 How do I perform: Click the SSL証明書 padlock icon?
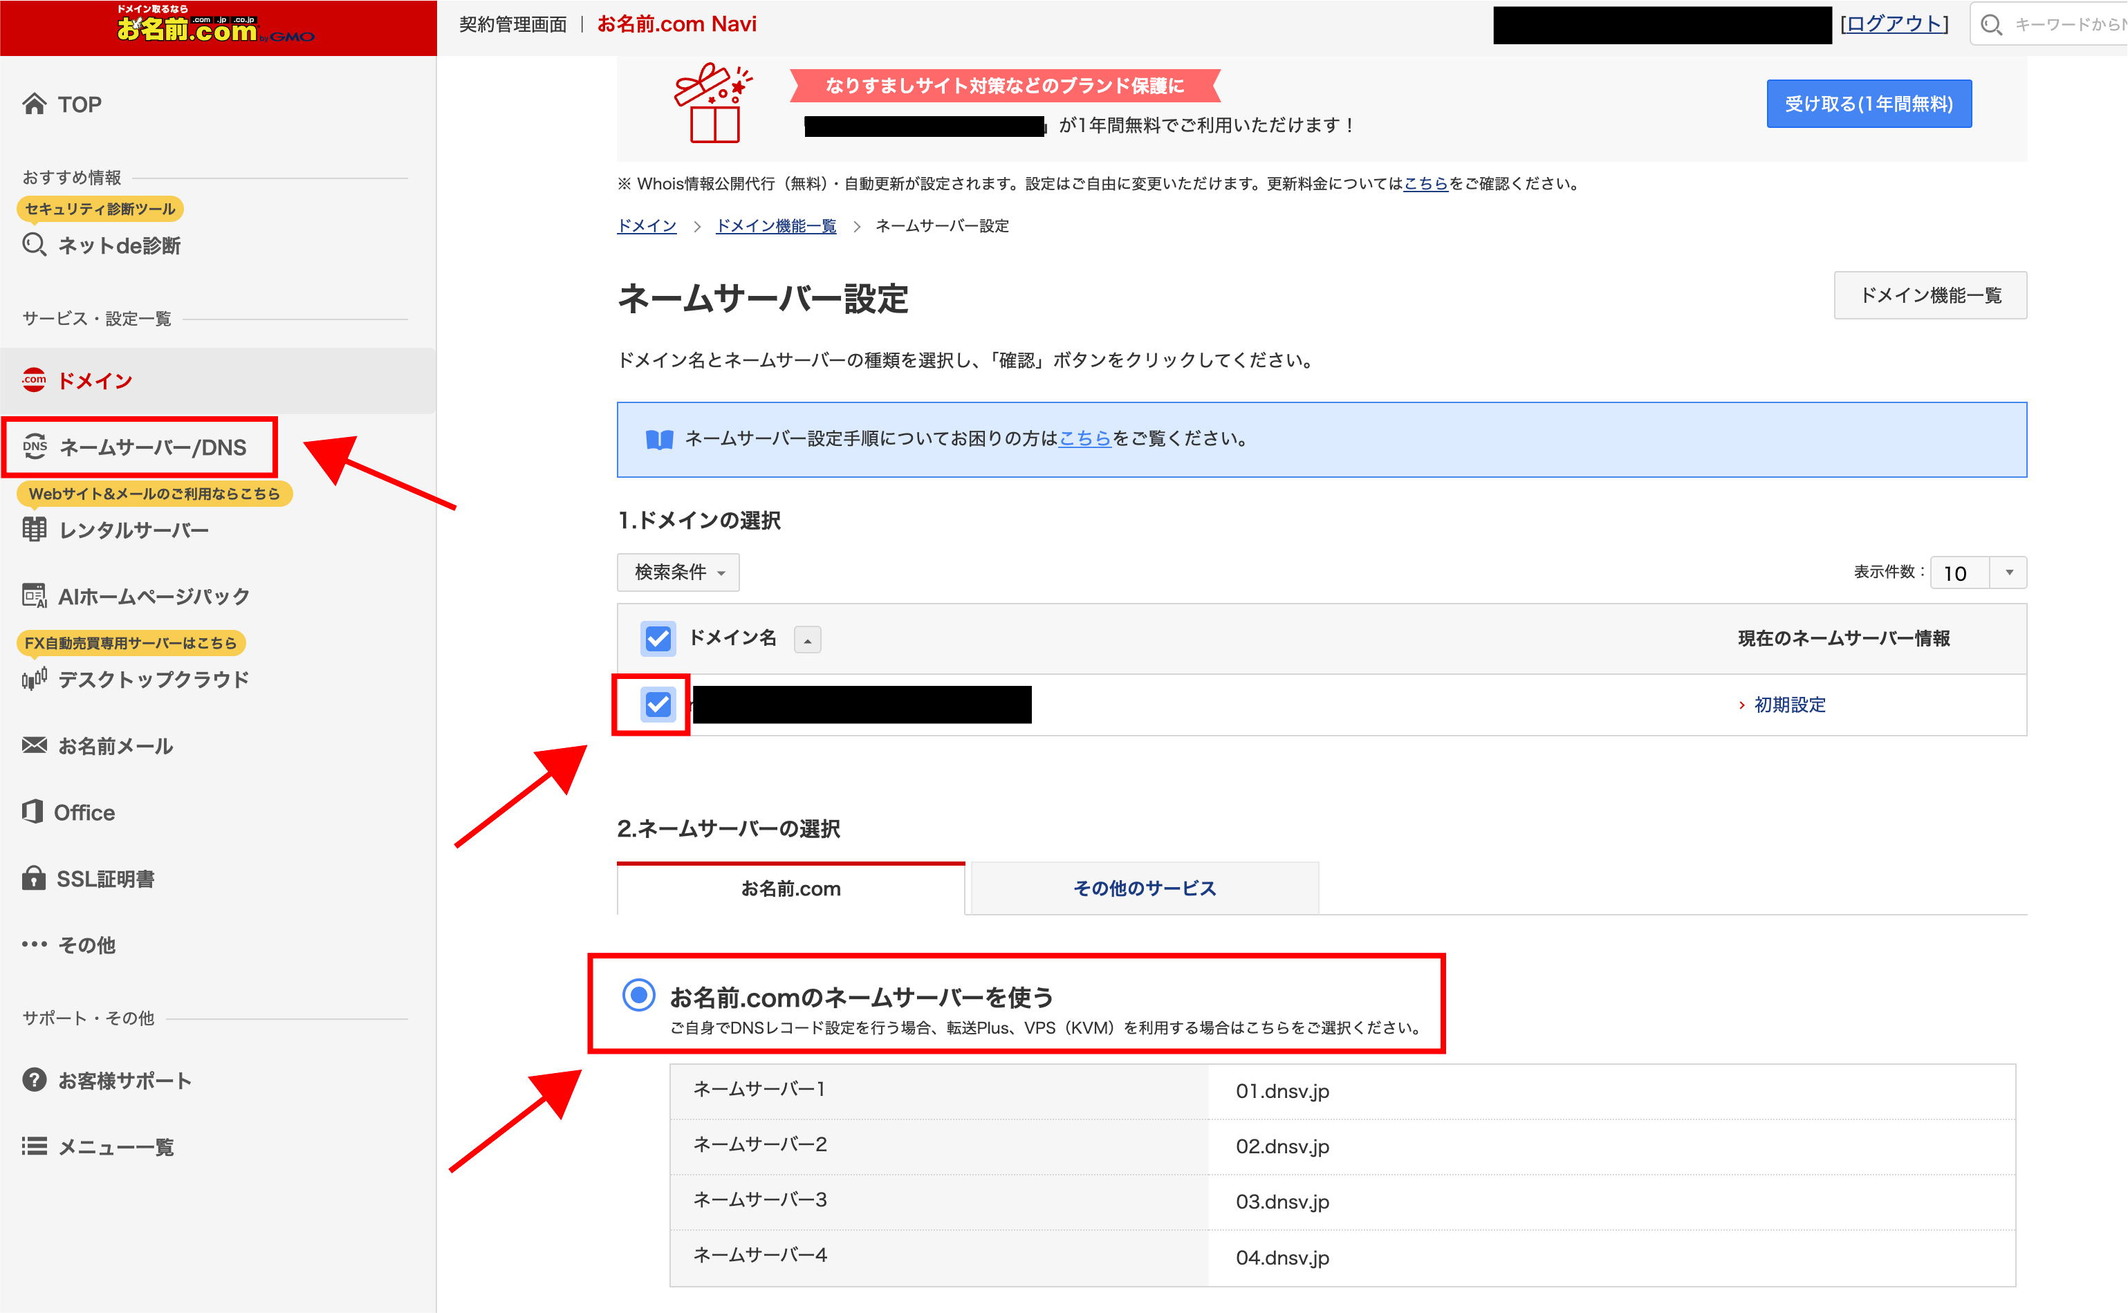pyautogui.click(x=33, y=877)
